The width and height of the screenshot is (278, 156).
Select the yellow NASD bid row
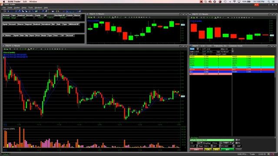pos(211,57)
